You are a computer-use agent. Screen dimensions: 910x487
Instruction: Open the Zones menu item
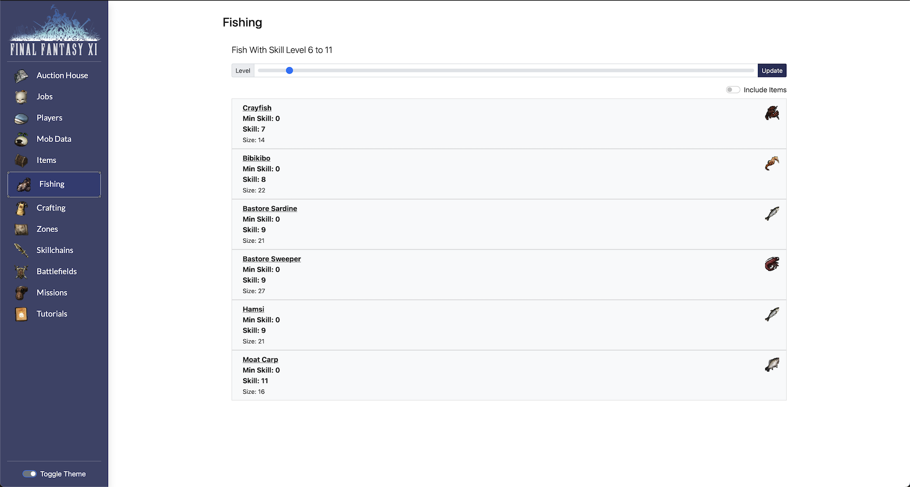[47, 229]
